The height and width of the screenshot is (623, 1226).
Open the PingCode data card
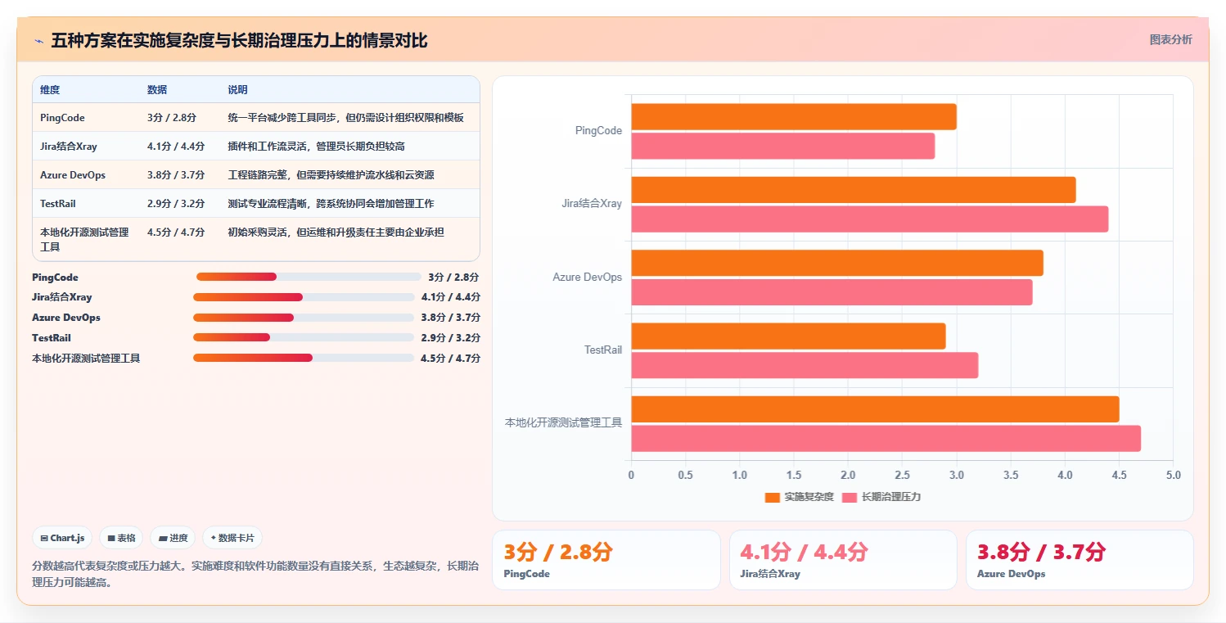tap(606, 560)
